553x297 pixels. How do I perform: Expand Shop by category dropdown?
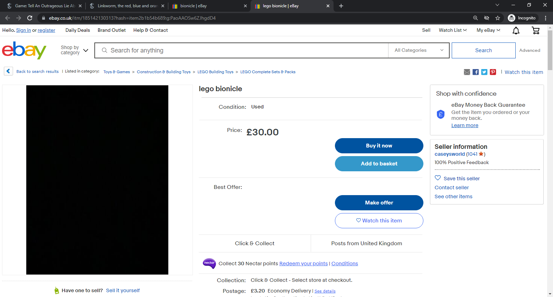[75, 50]
